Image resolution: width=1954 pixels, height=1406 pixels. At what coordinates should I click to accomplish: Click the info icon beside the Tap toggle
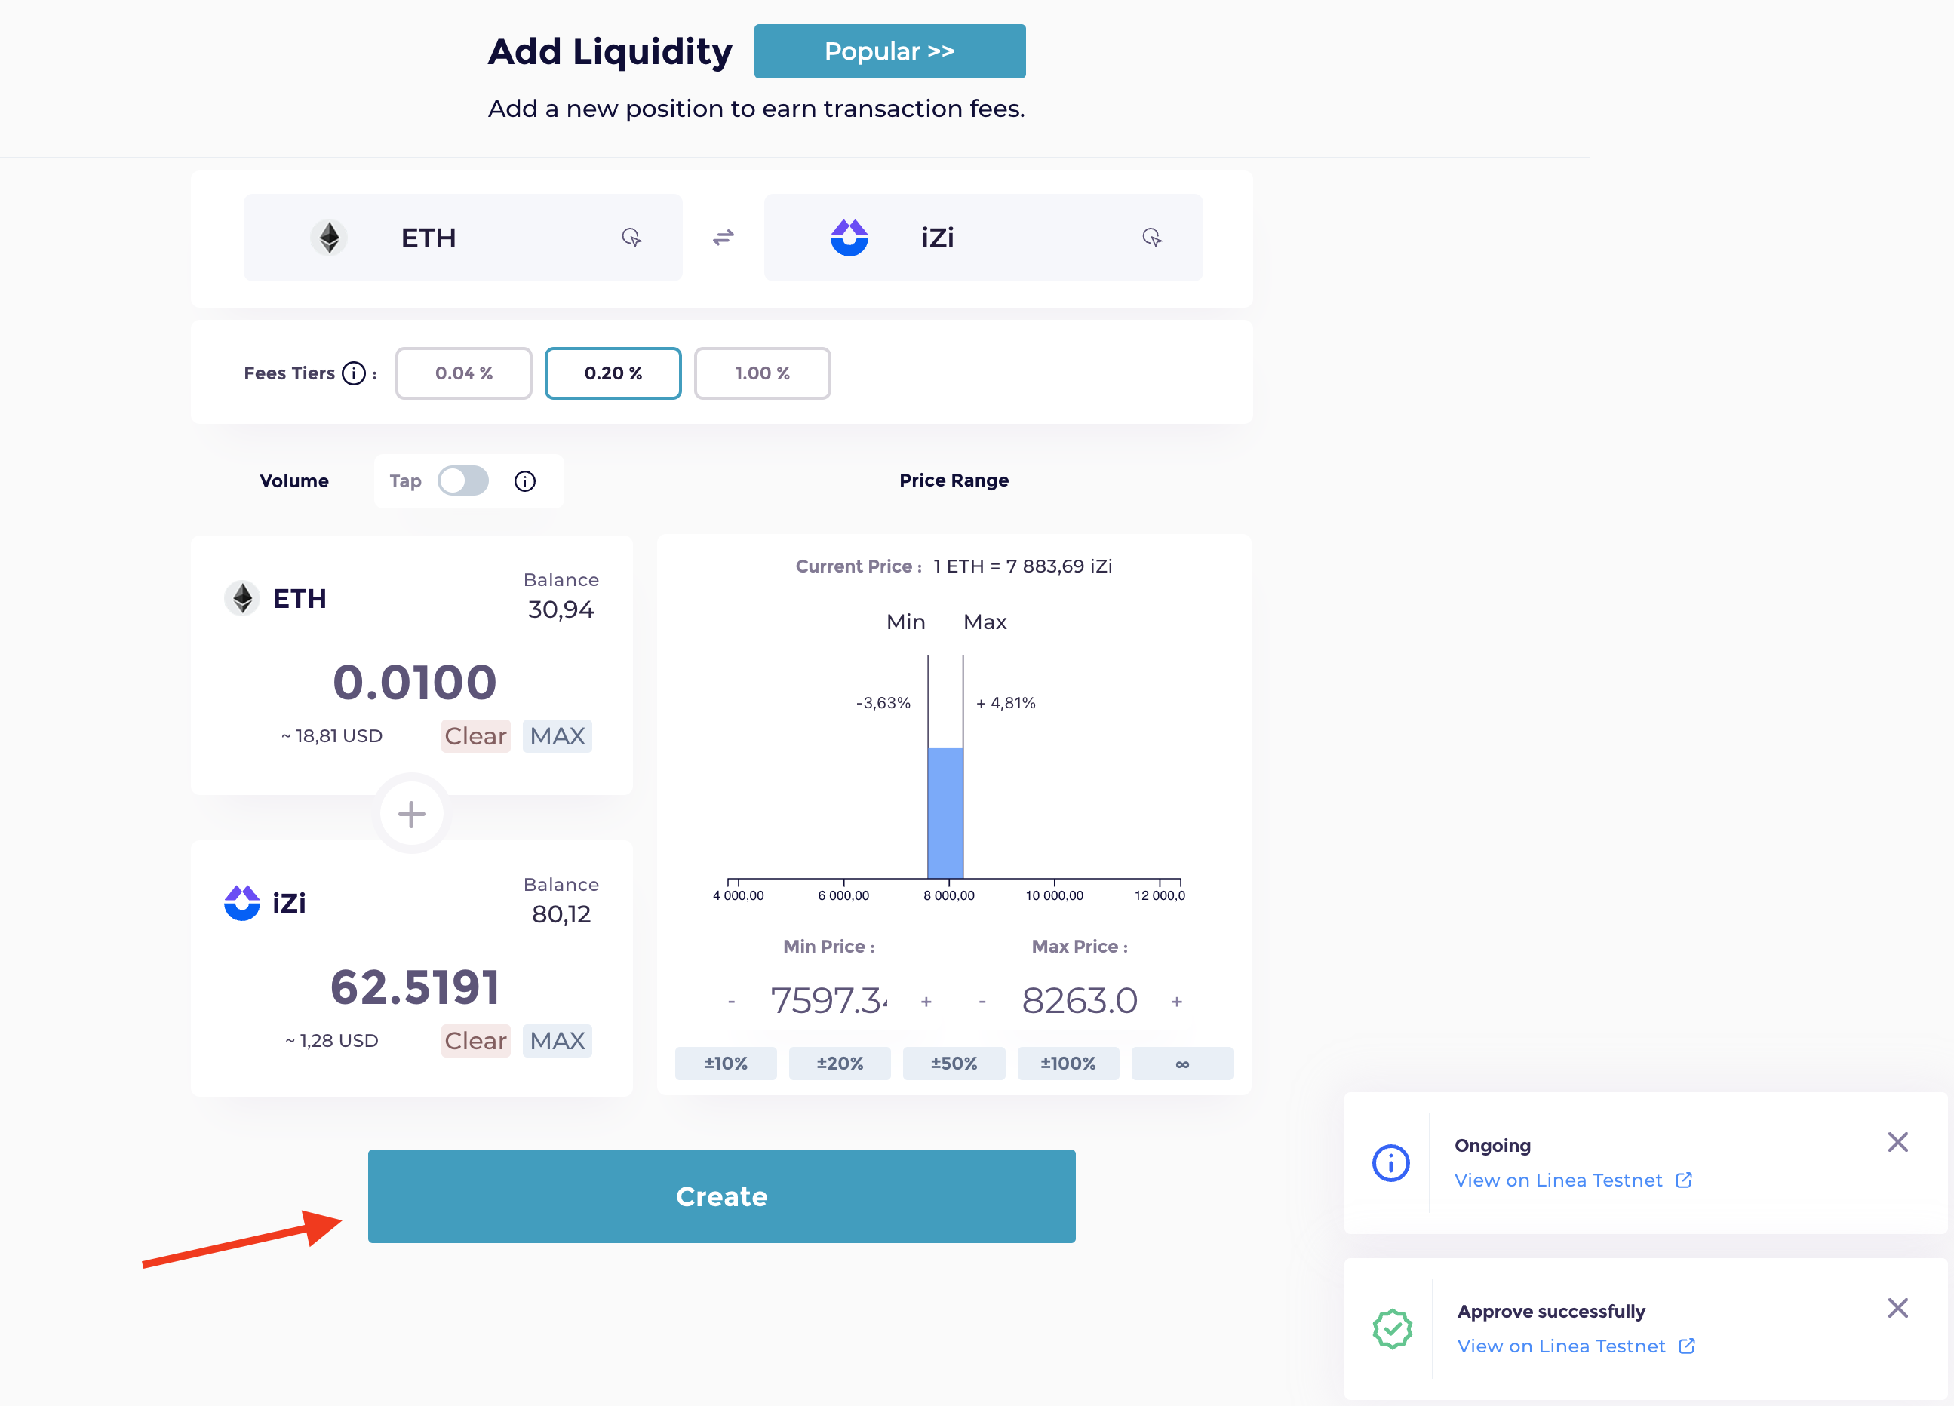point(524,480)
